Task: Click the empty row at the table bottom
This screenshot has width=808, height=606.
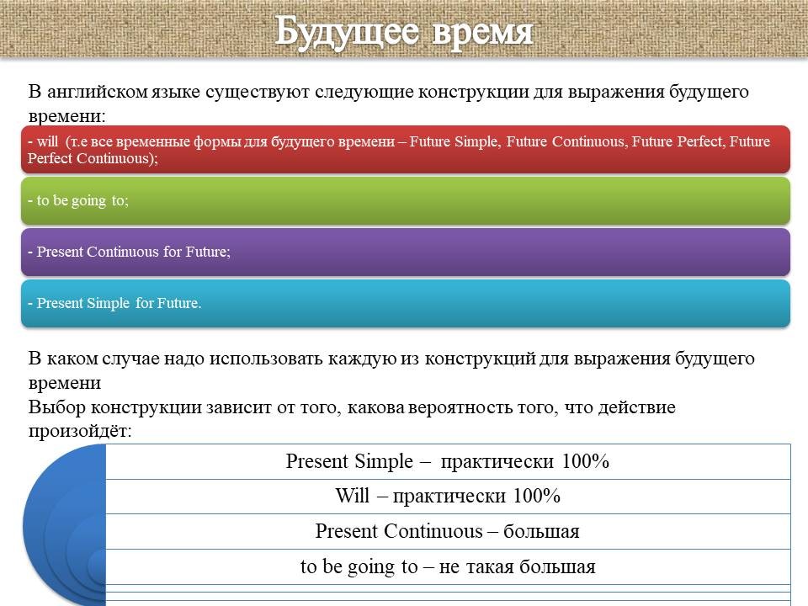Action: click(x=447, y=593)
